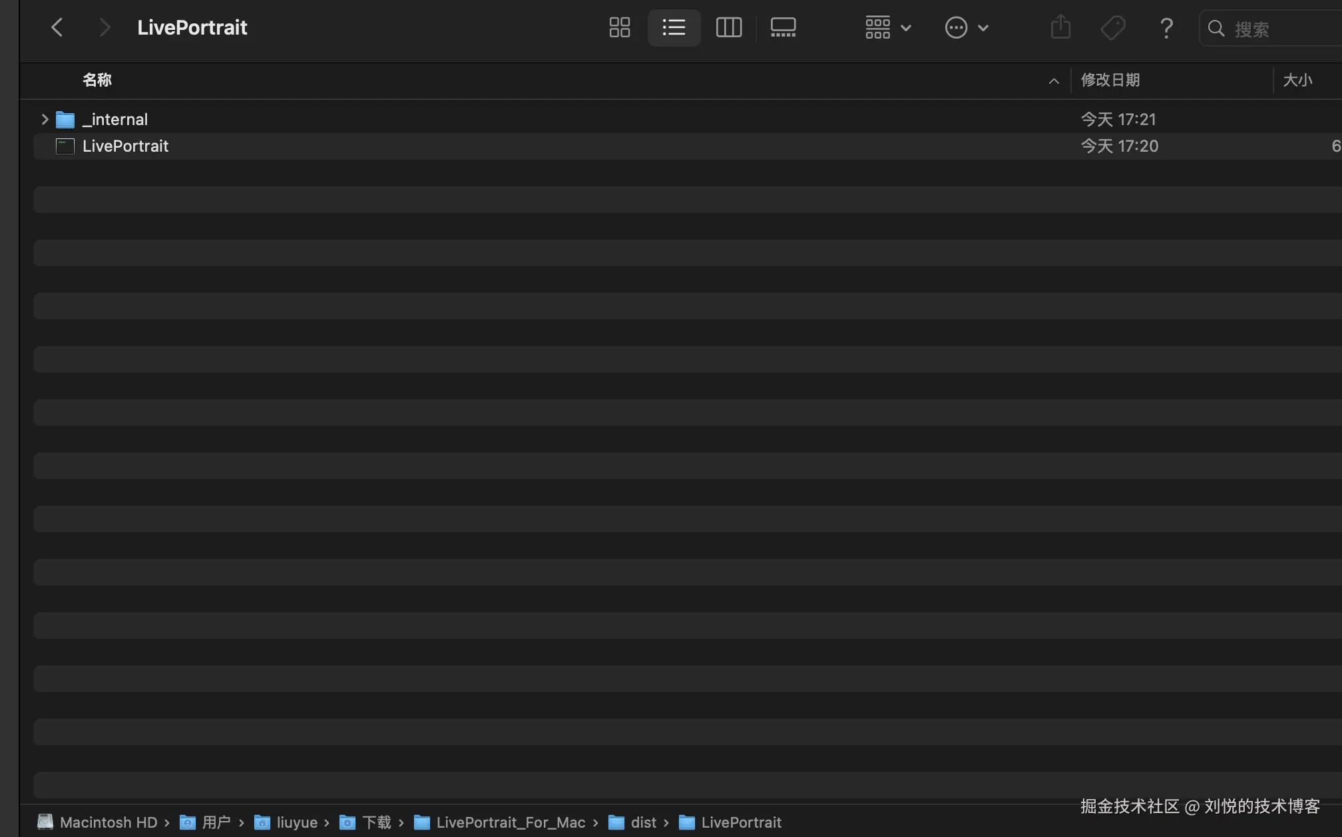Screen dimensions: 1342x837
Task: Sort by 大小 column header
Action: pos(1297,81)
